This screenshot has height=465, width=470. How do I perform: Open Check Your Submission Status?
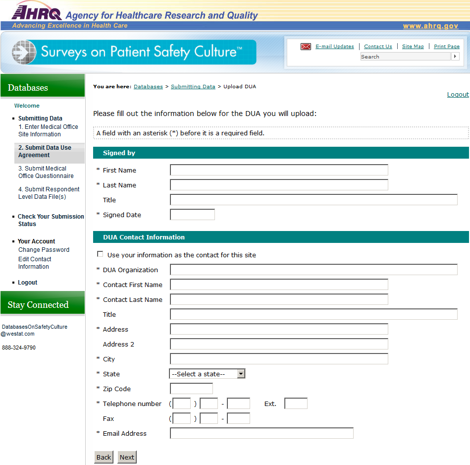click(51, 220)
